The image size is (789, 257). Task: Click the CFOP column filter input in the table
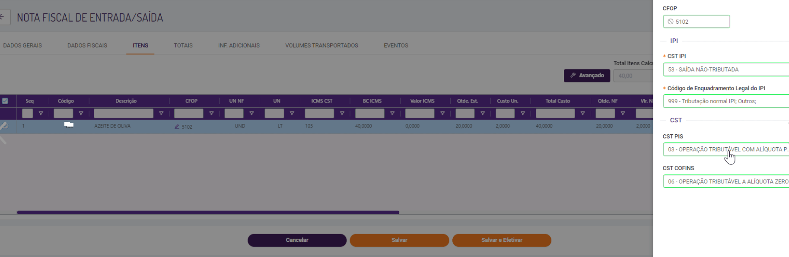coord(188,114)
